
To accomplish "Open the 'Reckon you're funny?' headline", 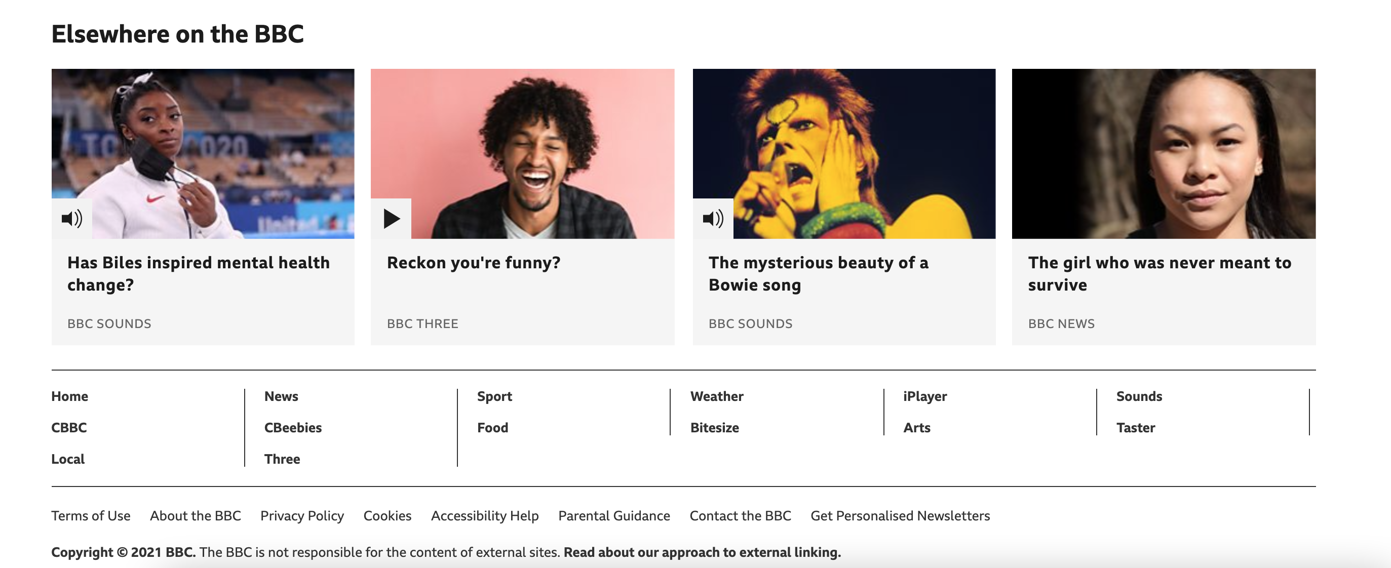I will click(x=474, y=263).
